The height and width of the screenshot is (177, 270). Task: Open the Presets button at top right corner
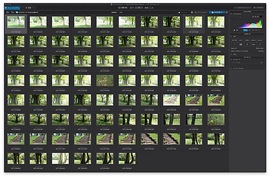(x=259, y=8)
